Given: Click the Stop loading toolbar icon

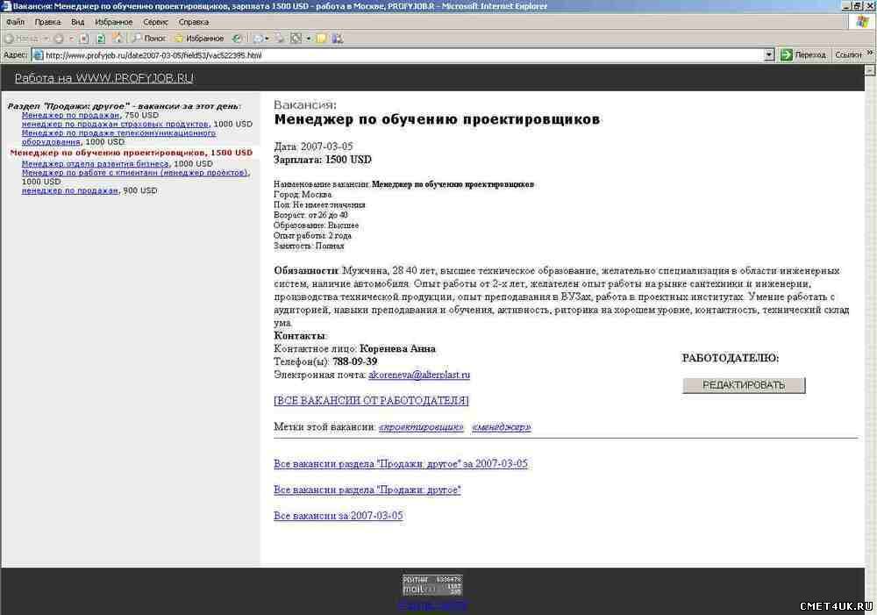Looking at the screenshot, I should click(85, 39).
